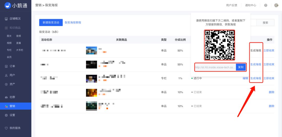Screen dimensions: 282x137
Task: Open 音频 submenu item
Action: (19, 36)
